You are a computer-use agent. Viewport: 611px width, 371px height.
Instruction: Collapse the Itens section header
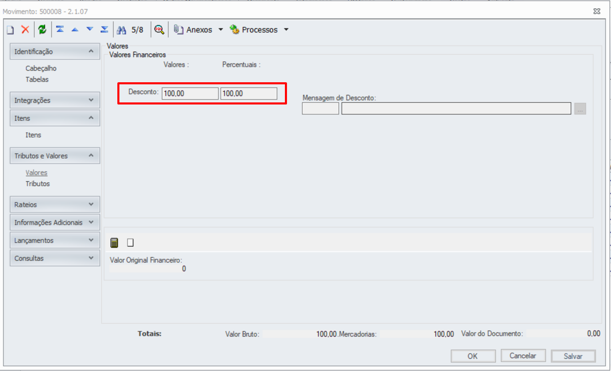pyautogui.click(x=55, y=118)
